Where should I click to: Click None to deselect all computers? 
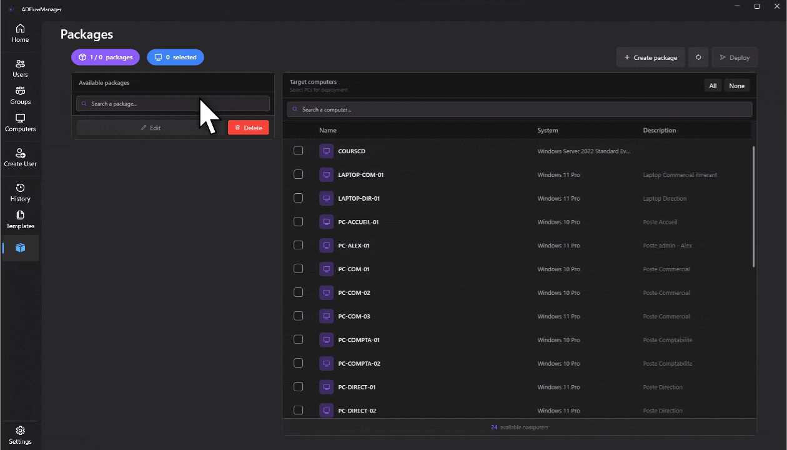click(736, 85)
